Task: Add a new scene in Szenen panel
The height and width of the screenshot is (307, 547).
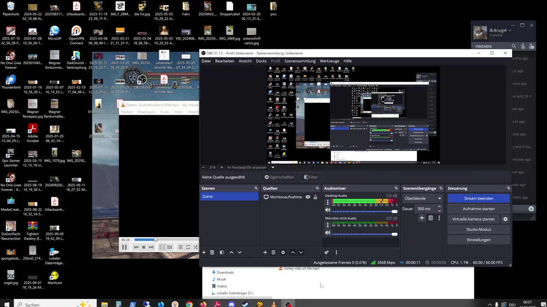Action: [204, 252]
